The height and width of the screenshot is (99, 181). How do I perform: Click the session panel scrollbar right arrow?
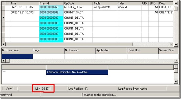176,61
